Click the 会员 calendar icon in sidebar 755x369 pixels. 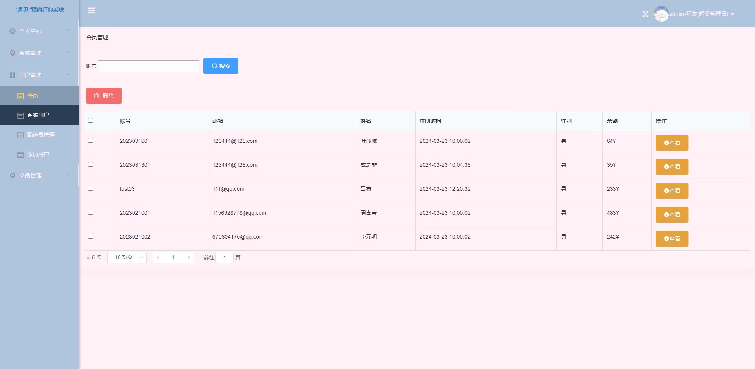coord(20,96)
